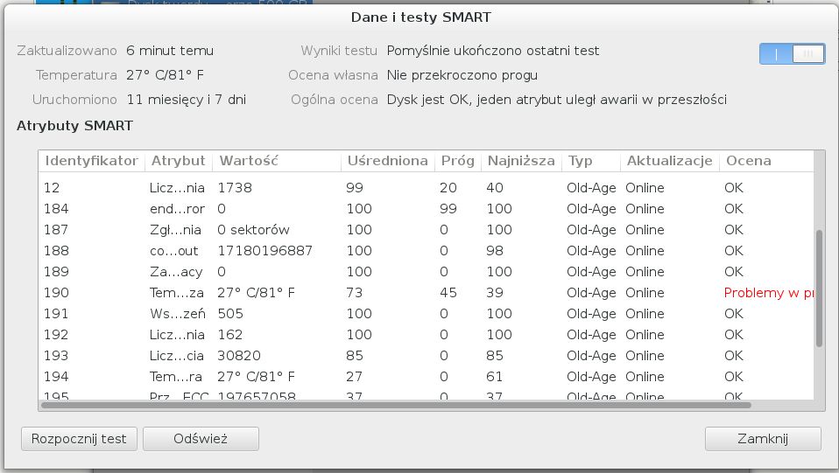This screenshot has width=839, height=473.
Task: Toggle the SMART enabled switch
Action: (792, 54)
